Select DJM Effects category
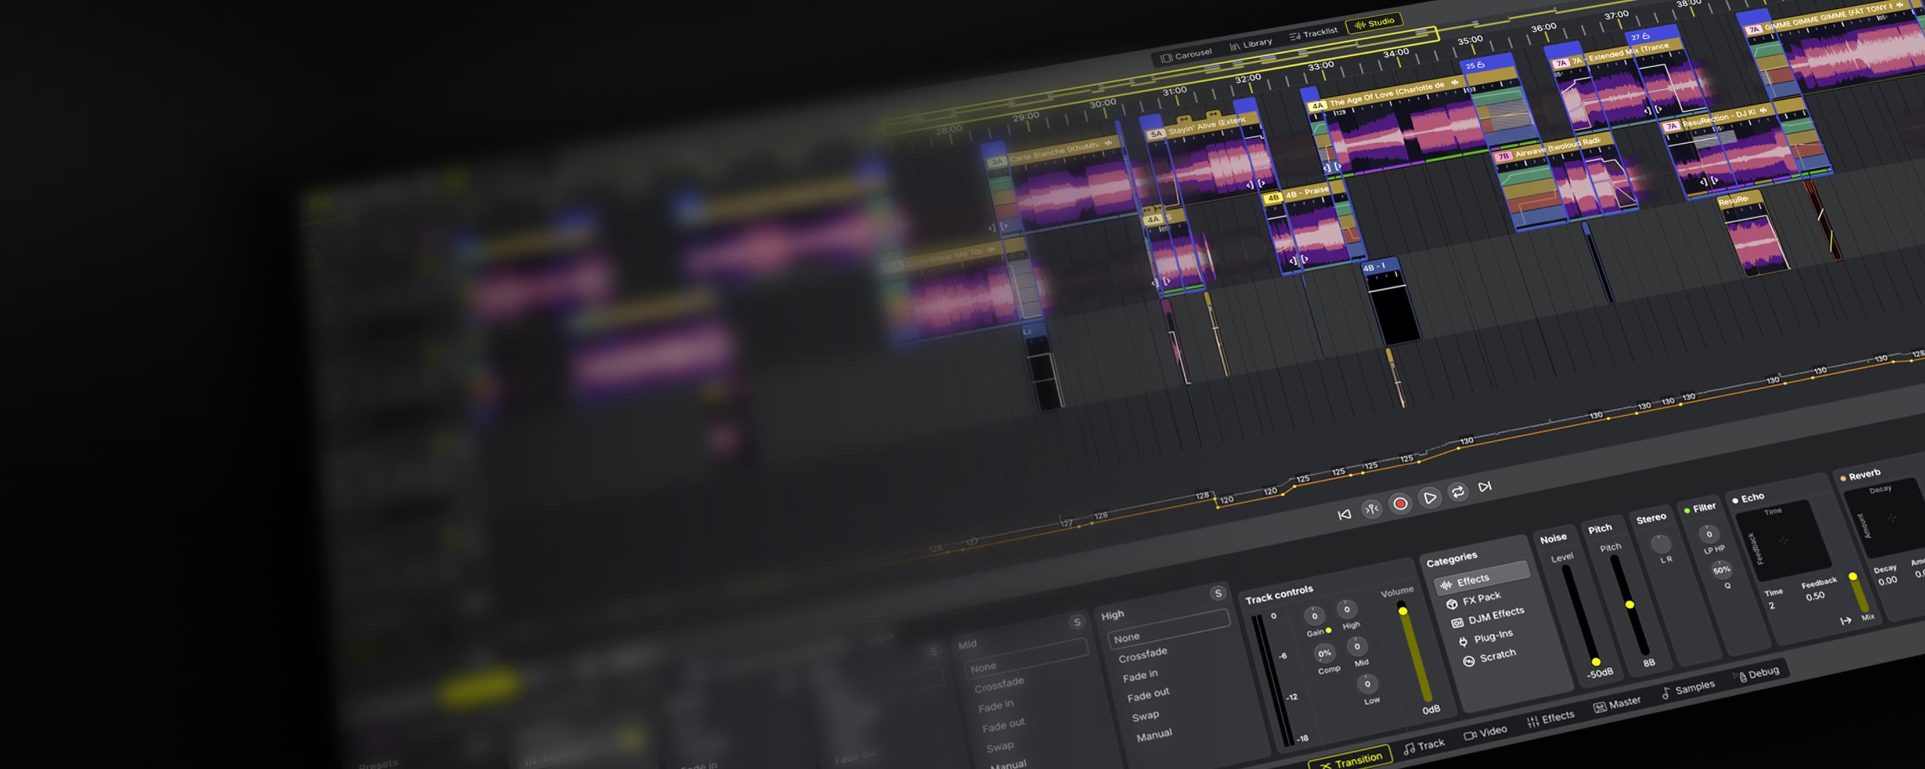 click(x=1487, y=616)
